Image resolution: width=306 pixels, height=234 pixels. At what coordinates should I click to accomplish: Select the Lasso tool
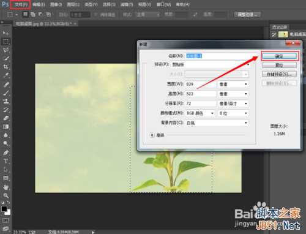[6, 50]
